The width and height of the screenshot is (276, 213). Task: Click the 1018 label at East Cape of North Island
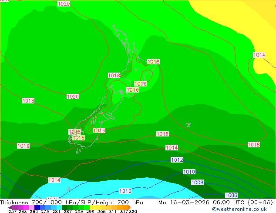point(154,62)
